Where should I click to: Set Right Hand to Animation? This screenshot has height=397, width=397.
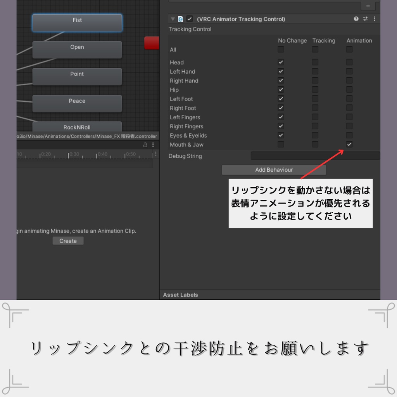tap(349, 80)
